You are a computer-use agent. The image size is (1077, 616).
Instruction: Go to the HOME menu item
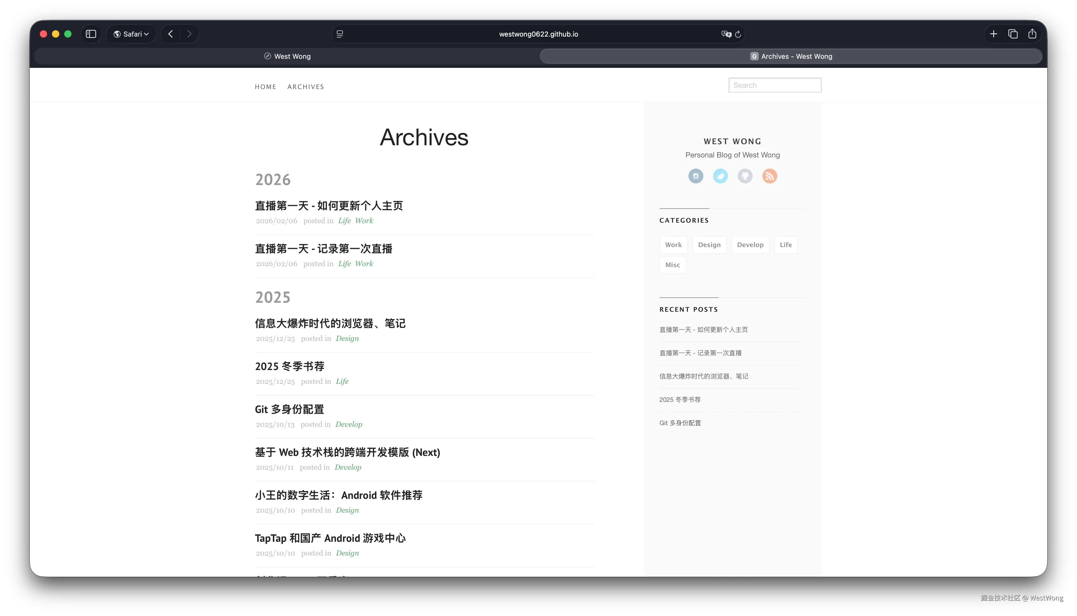[265, 87]
